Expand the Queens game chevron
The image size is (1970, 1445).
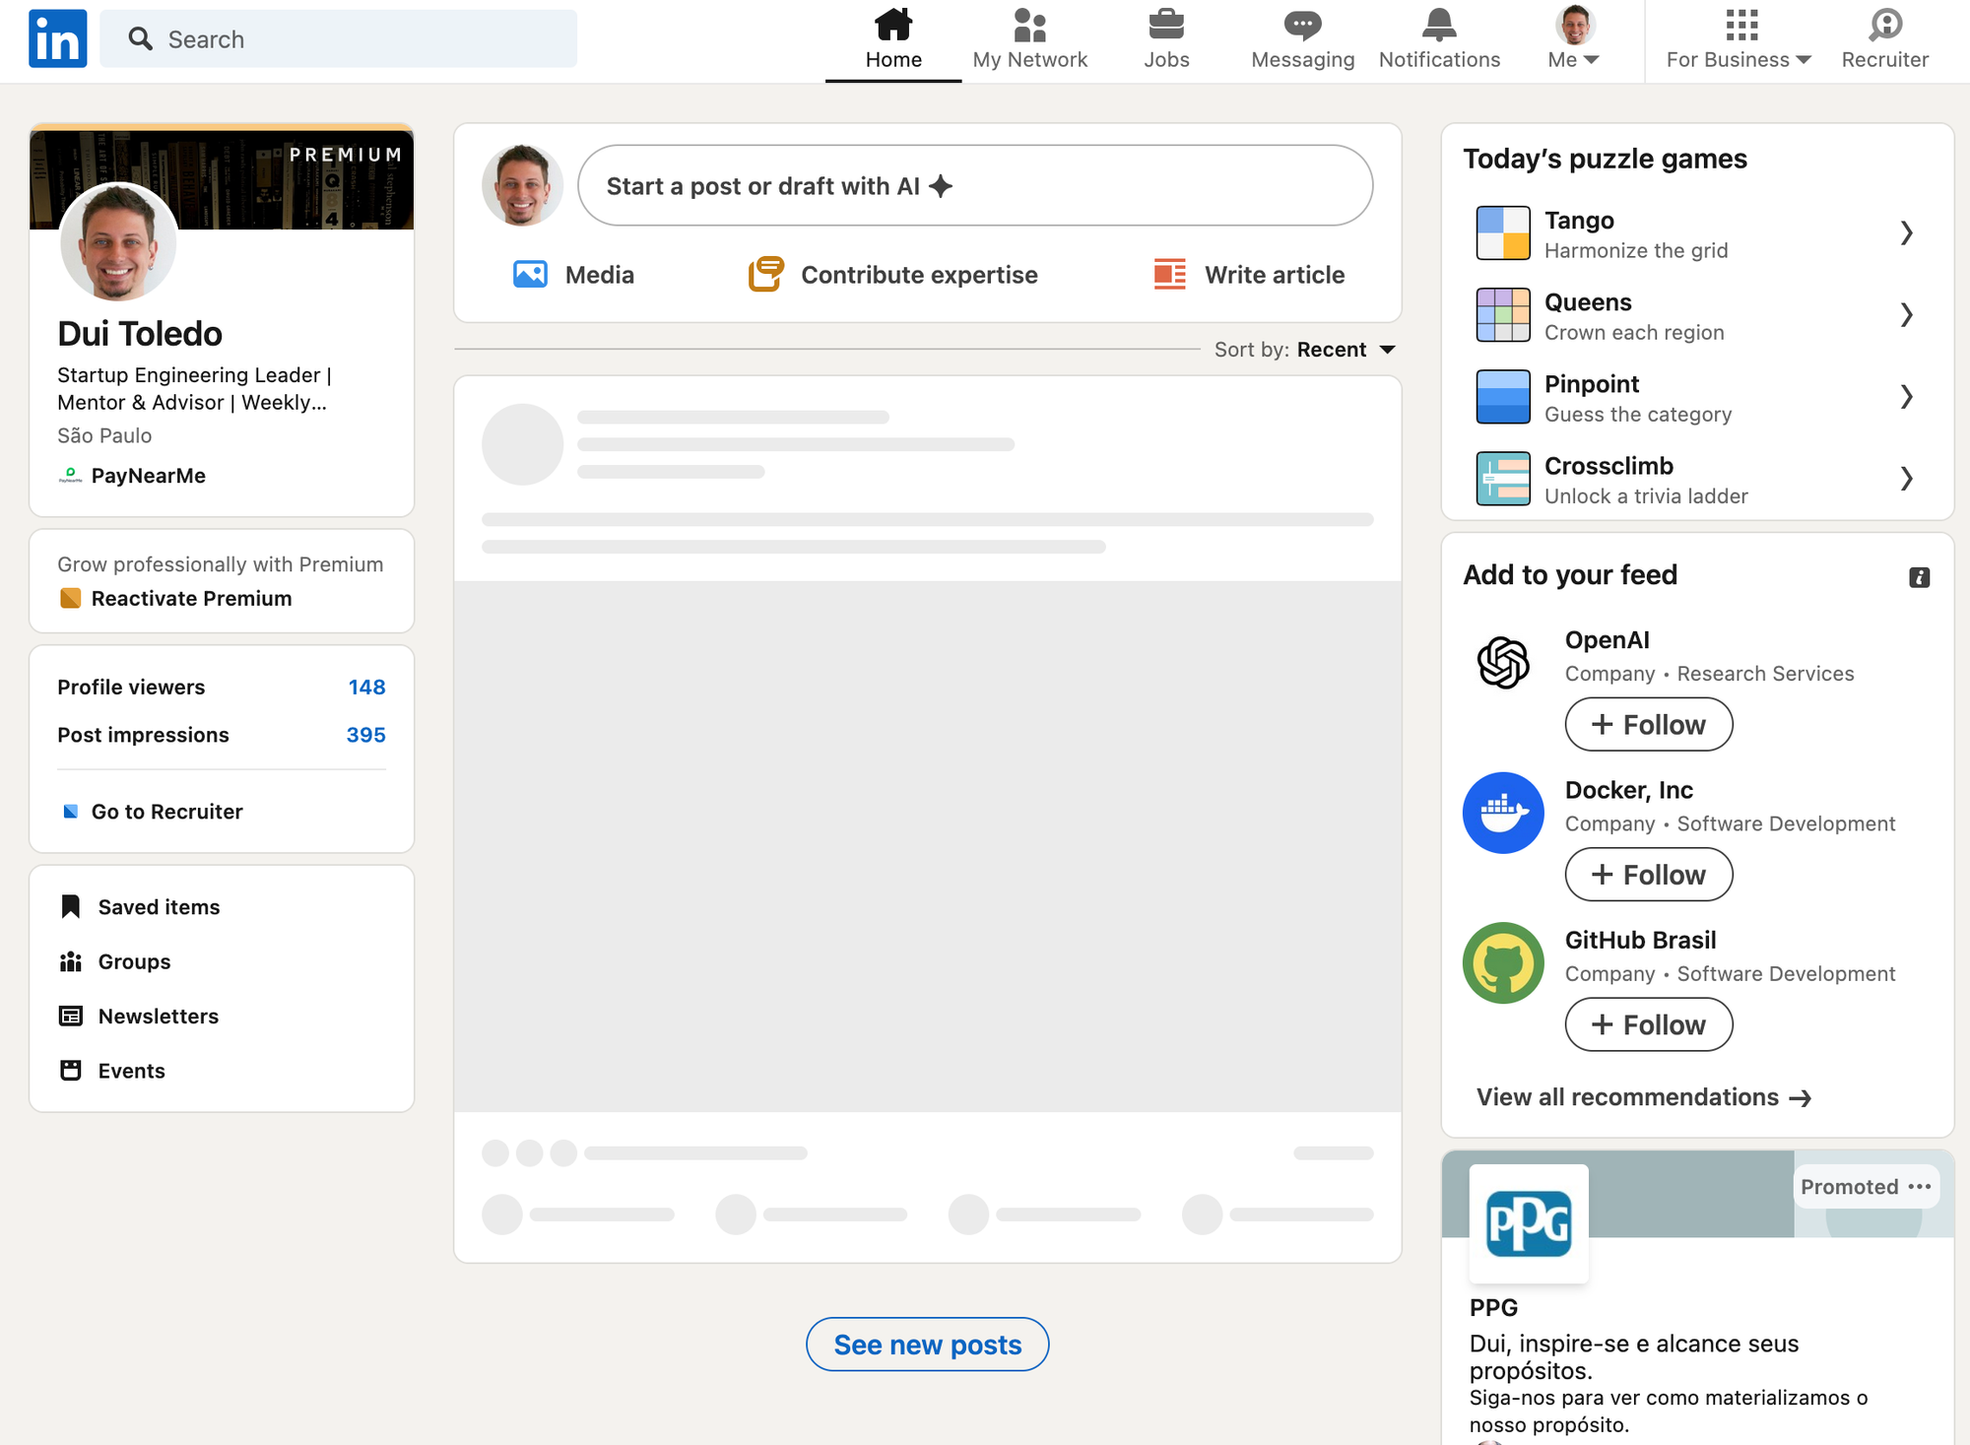[x=1906, y=315]
